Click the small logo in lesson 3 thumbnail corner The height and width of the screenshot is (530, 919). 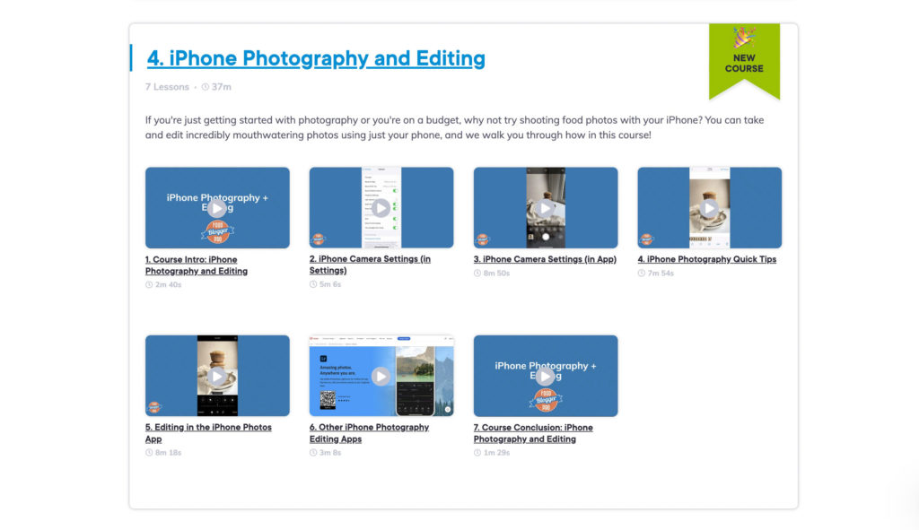pos(482,239)
